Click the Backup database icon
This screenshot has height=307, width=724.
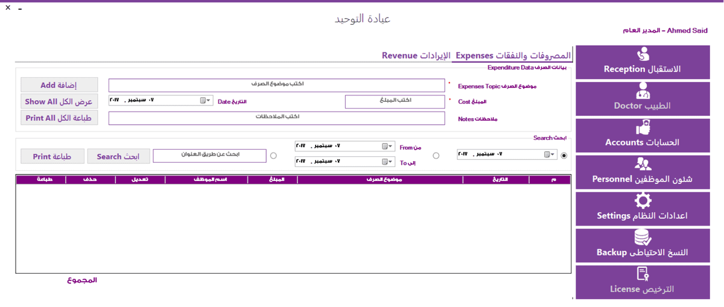[x=642, y=238]
